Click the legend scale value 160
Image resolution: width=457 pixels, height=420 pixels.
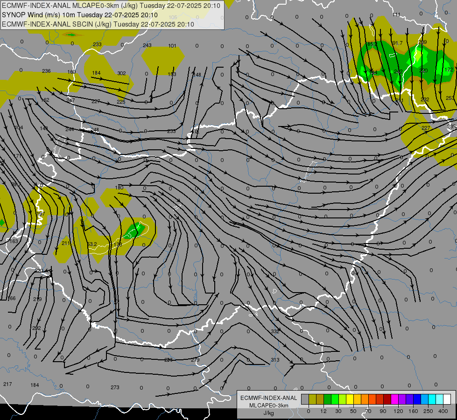click(413, 411)
